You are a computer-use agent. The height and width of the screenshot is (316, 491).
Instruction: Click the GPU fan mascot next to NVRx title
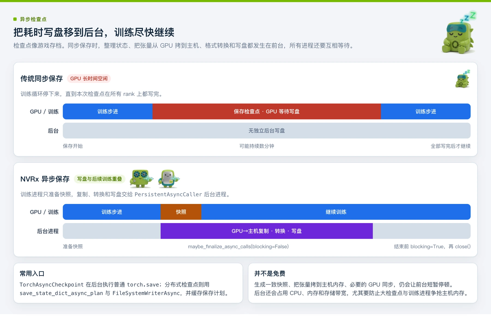(x=141, y=179)
